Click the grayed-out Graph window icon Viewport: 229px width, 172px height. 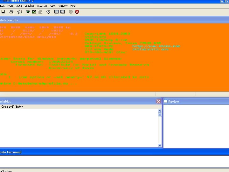click(x=40, y=12)
